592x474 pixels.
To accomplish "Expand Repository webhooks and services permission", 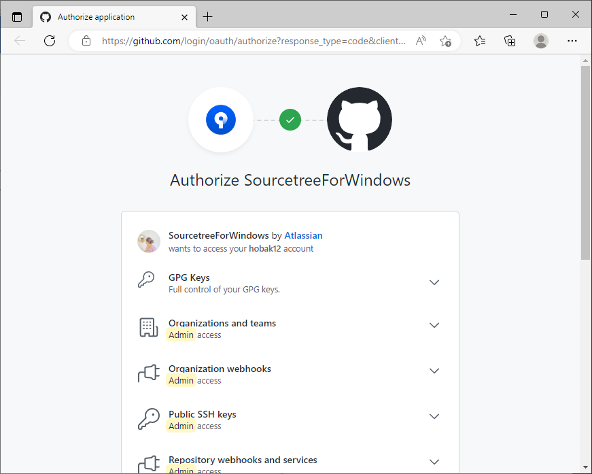I will pyautogui.click(x=434, y=462).
